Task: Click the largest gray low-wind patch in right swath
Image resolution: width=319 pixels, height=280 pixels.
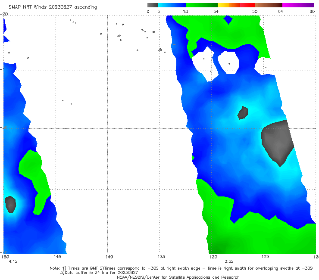Action: [x=278, y=142]
